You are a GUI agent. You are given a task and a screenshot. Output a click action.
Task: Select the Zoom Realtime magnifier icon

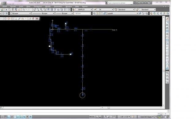38,9
